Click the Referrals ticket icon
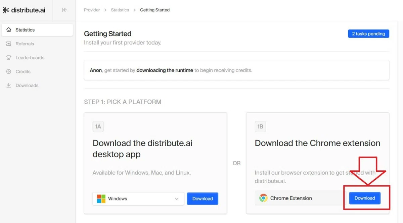 coord(9,44)
